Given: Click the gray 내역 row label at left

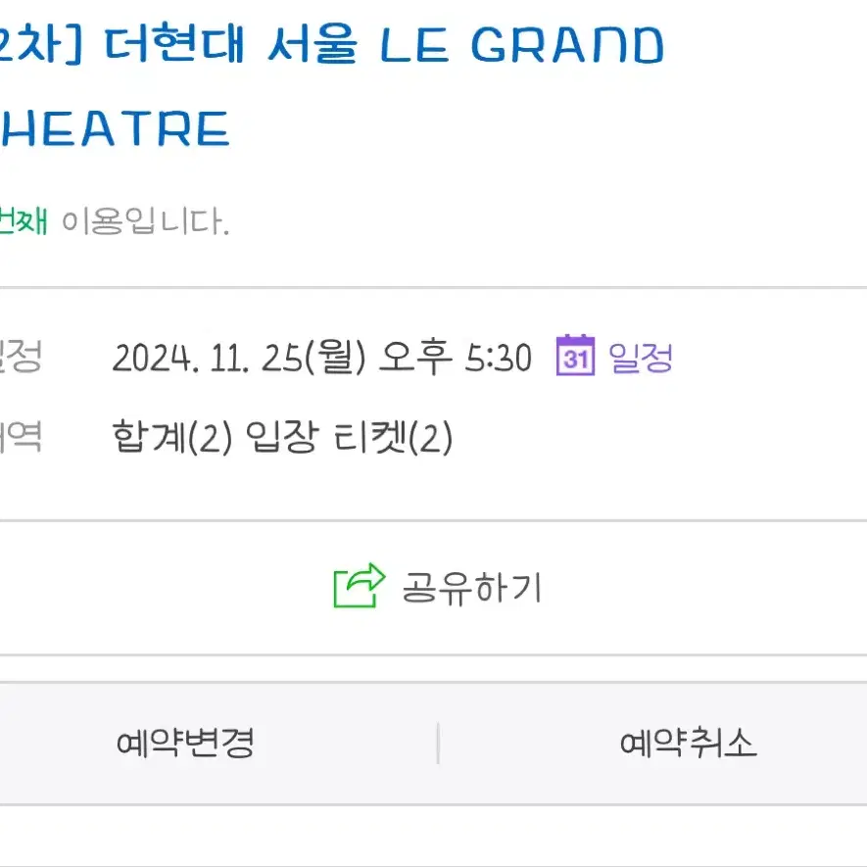Looking at the screenshot, I should 21,436.
